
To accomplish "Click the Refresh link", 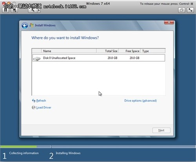I will 41,101.
